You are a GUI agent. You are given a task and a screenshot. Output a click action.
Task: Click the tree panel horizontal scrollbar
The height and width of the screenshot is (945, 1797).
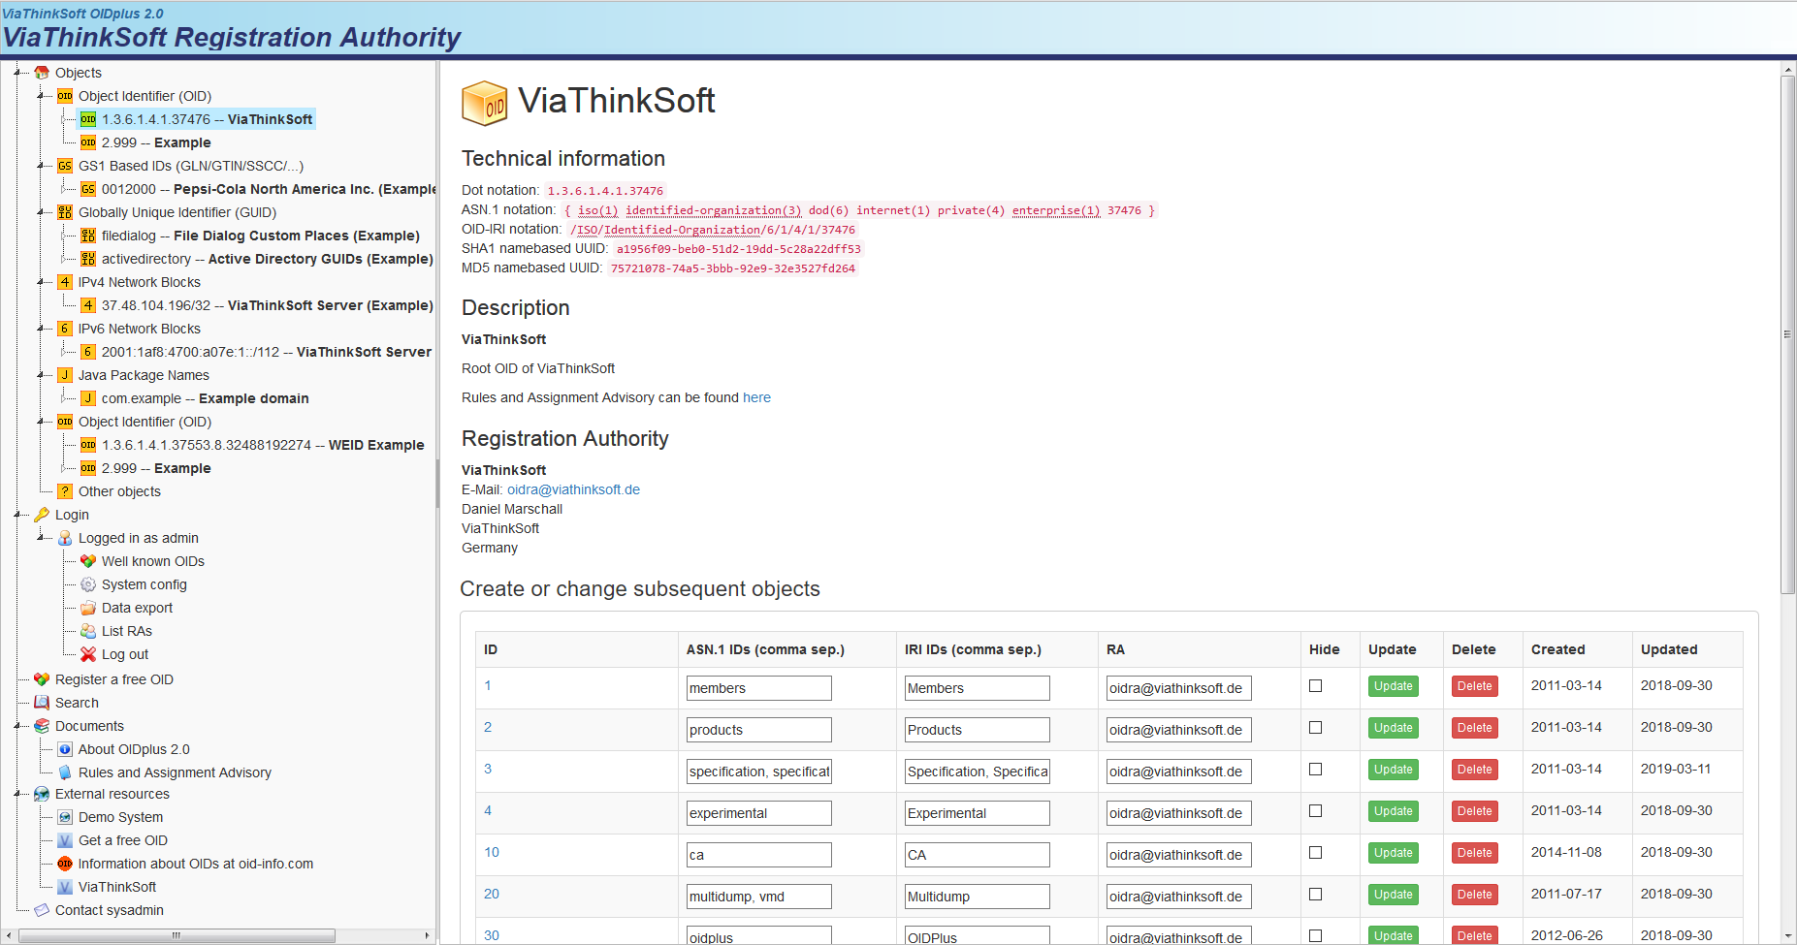coord(176,935)
